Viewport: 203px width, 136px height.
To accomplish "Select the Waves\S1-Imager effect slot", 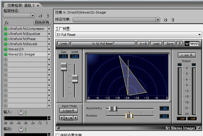I will coord(25,54).
